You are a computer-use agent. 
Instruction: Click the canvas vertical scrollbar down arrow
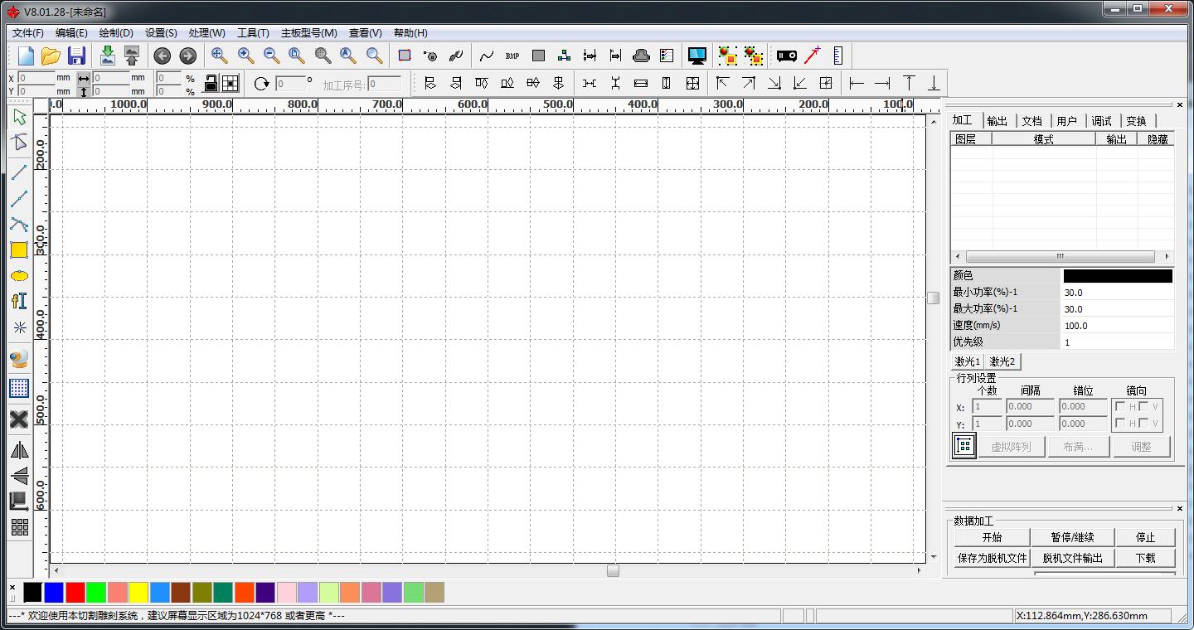(x=934, y=557)
